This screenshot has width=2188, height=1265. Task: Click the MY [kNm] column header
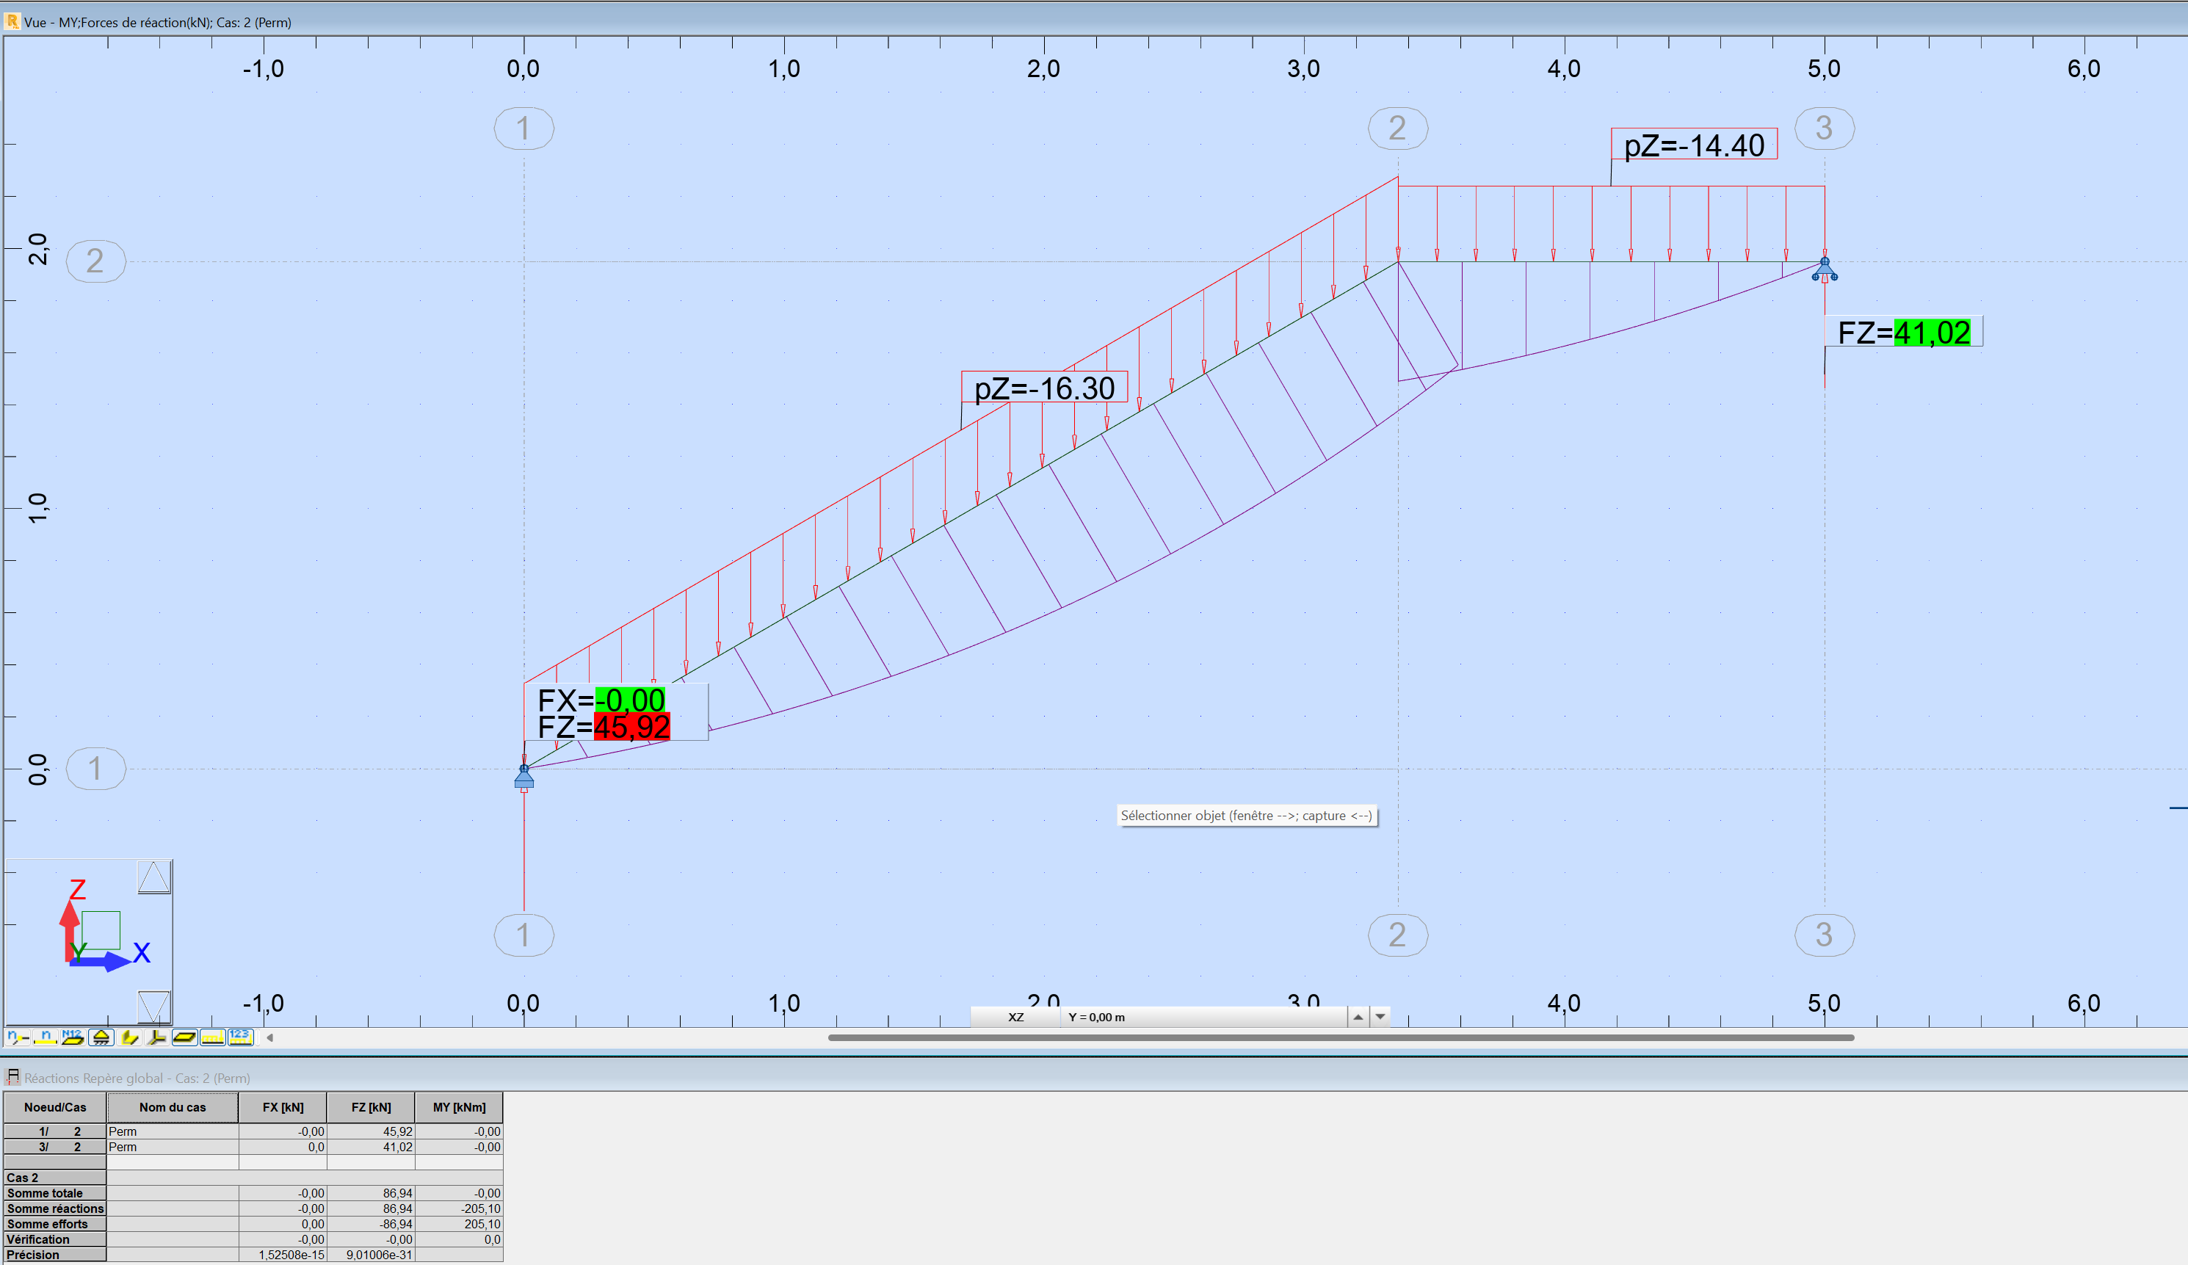point(460,1107)
